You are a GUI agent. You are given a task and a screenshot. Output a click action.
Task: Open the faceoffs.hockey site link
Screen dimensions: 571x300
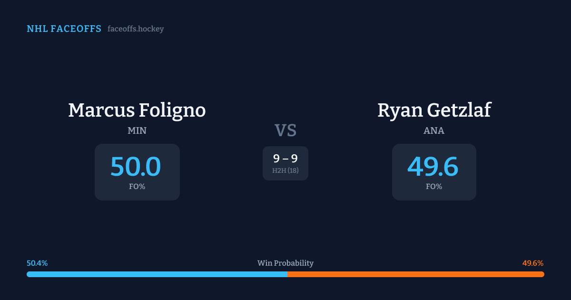[136, 29]
